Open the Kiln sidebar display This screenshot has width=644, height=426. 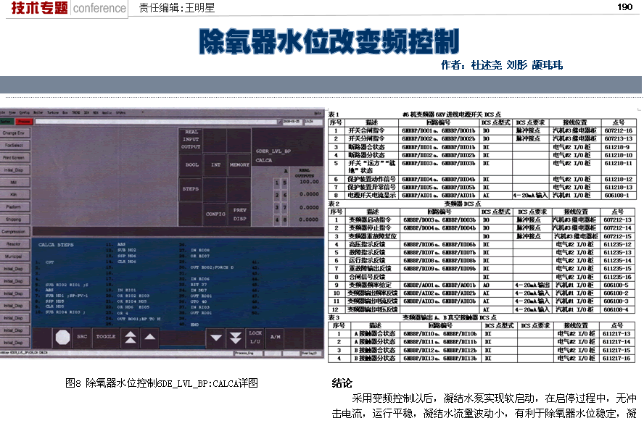coord(15,195)
